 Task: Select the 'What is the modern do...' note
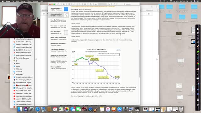click(x=59, y=38)
